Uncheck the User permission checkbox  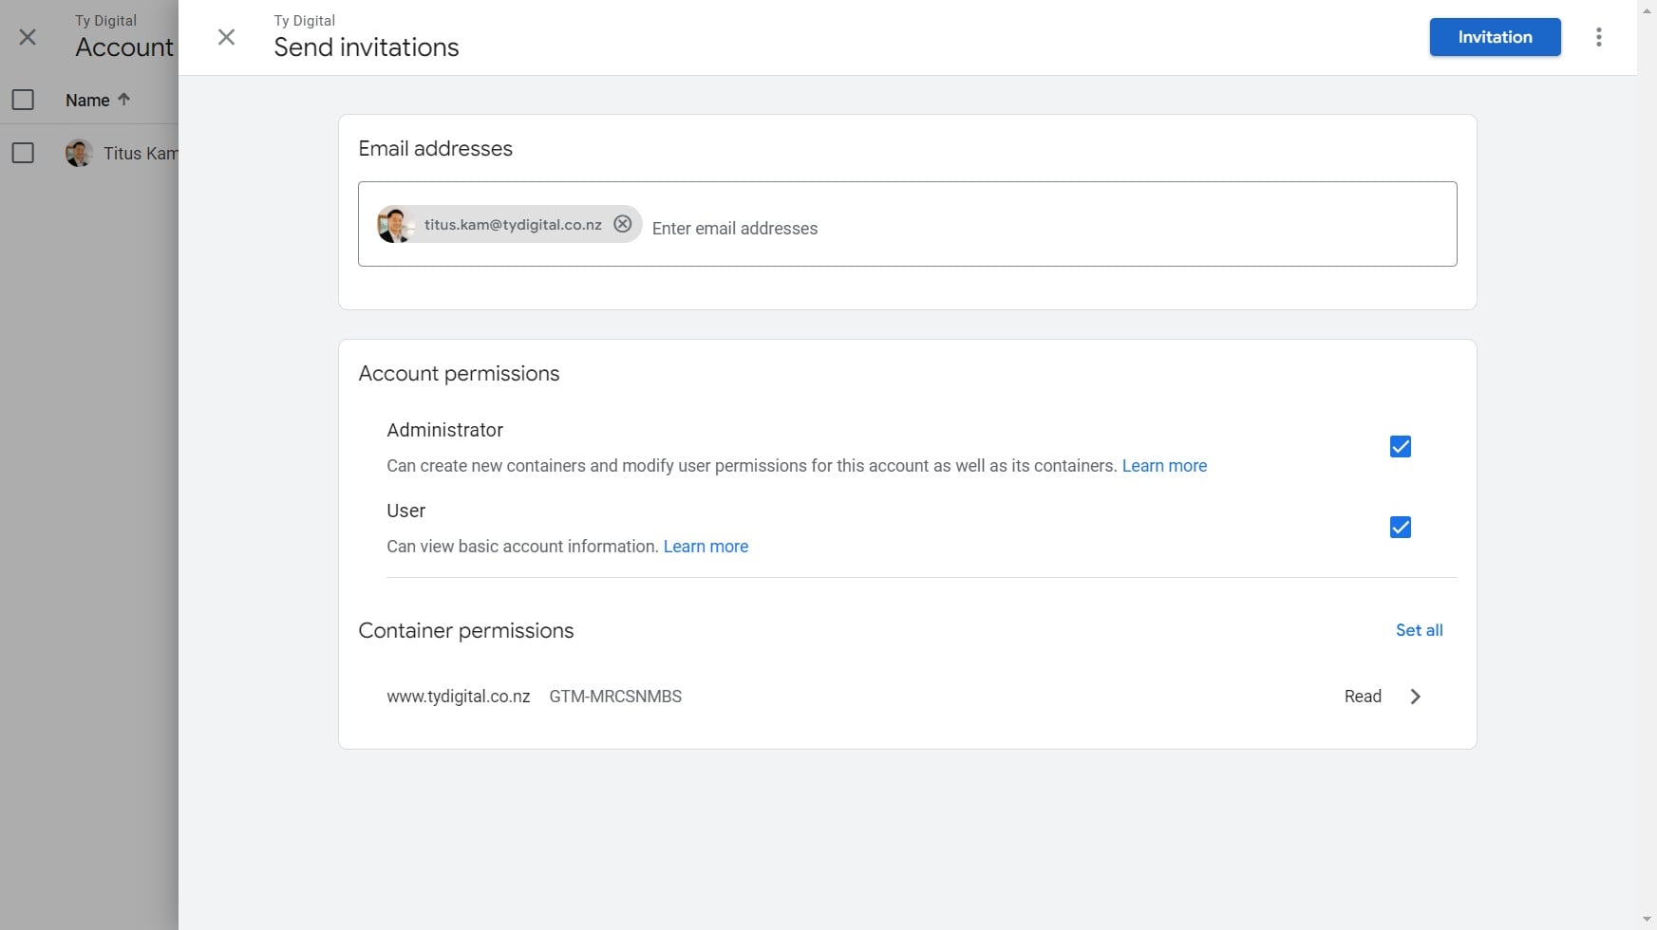pos(1400,527)
